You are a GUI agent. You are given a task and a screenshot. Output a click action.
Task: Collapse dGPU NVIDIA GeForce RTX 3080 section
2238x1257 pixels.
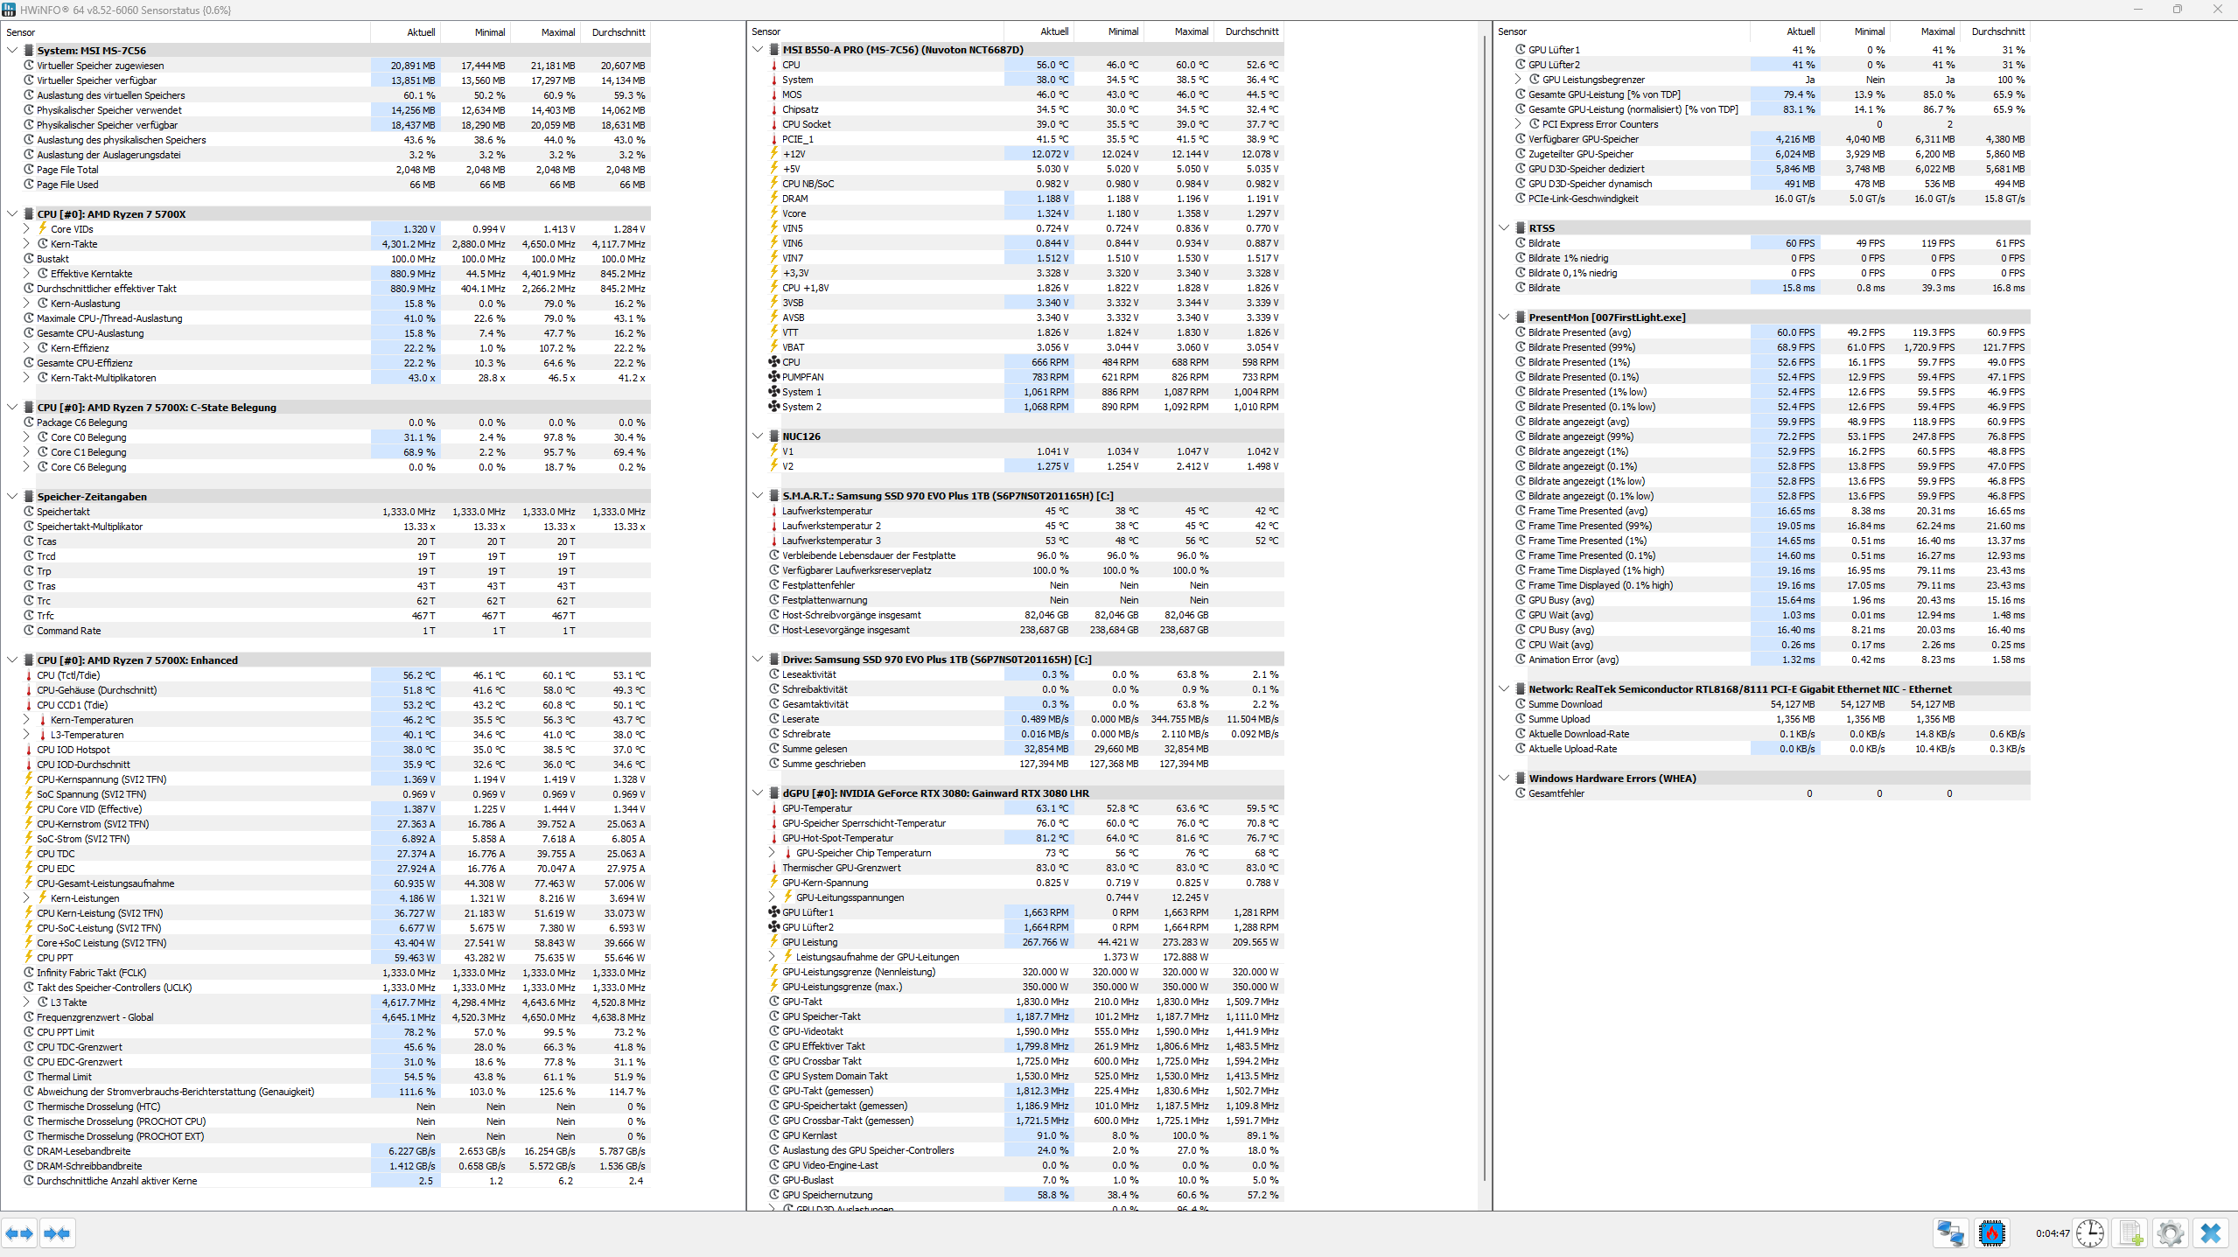tap(758, 793)
